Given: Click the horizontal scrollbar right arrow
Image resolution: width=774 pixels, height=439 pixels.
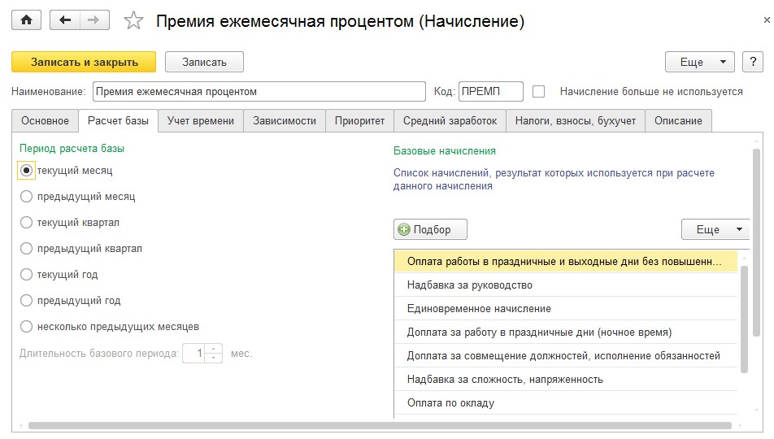Looking at the screenshot, I should tap(740, 426).
